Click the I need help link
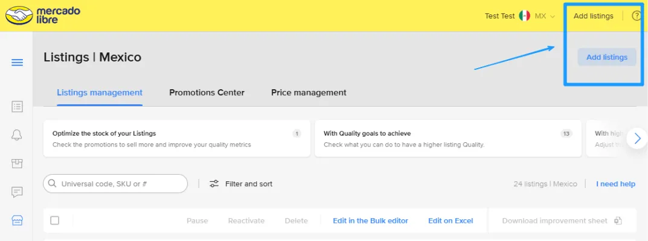Viewport: 648px width, 241px height. tap(615, 184)
